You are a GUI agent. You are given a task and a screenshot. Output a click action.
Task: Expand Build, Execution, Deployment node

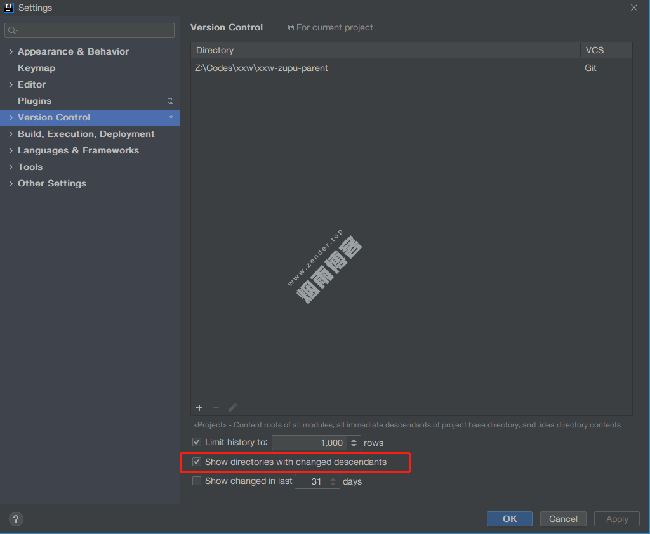point(11,134)
